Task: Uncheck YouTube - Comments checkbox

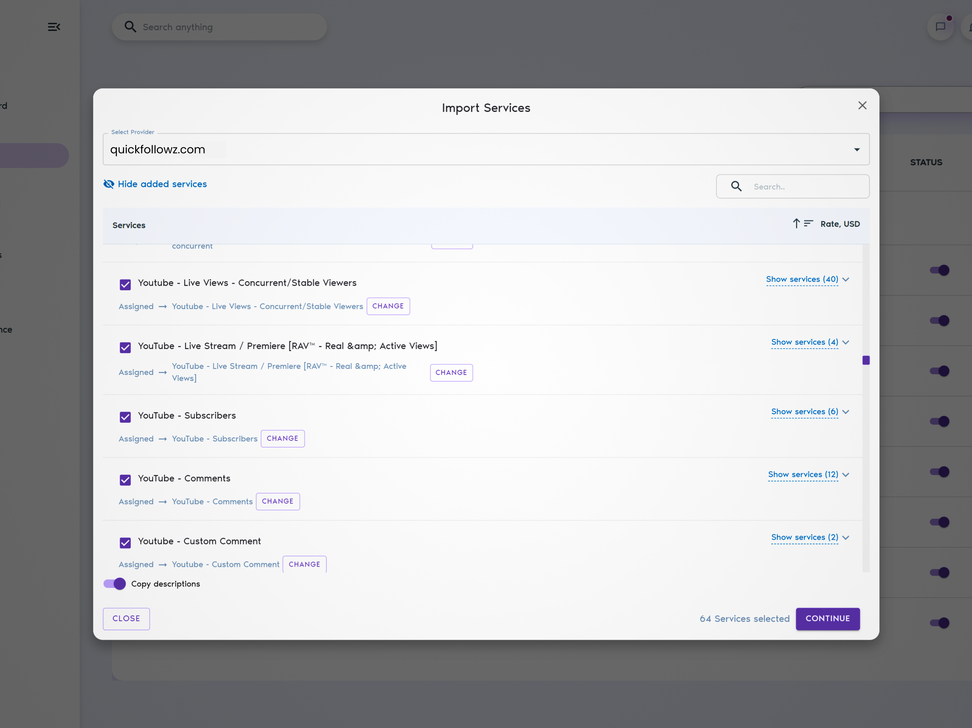Action: 125,480
